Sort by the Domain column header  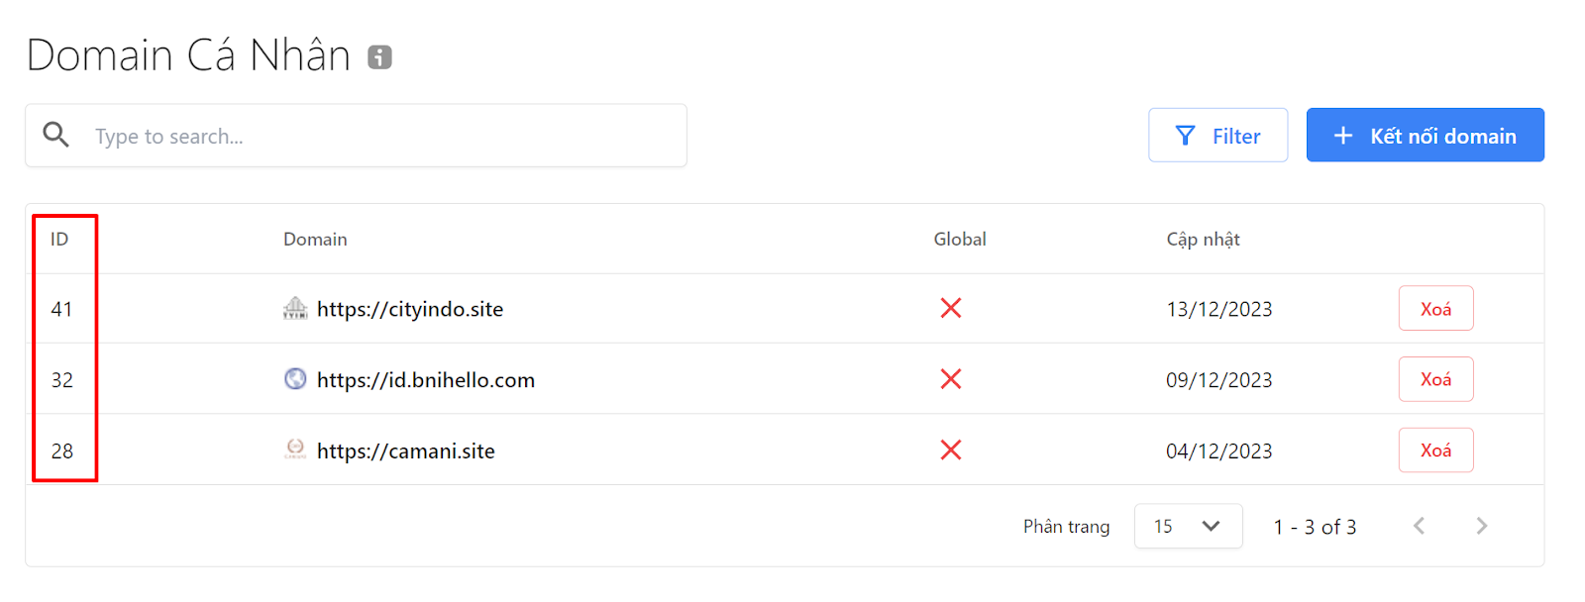point(315,239)
